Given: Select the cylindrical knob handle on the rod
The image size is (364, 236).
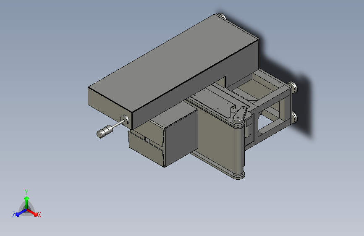Looking at the screenshot, I should pyautogui.click(x=105, y=131).
